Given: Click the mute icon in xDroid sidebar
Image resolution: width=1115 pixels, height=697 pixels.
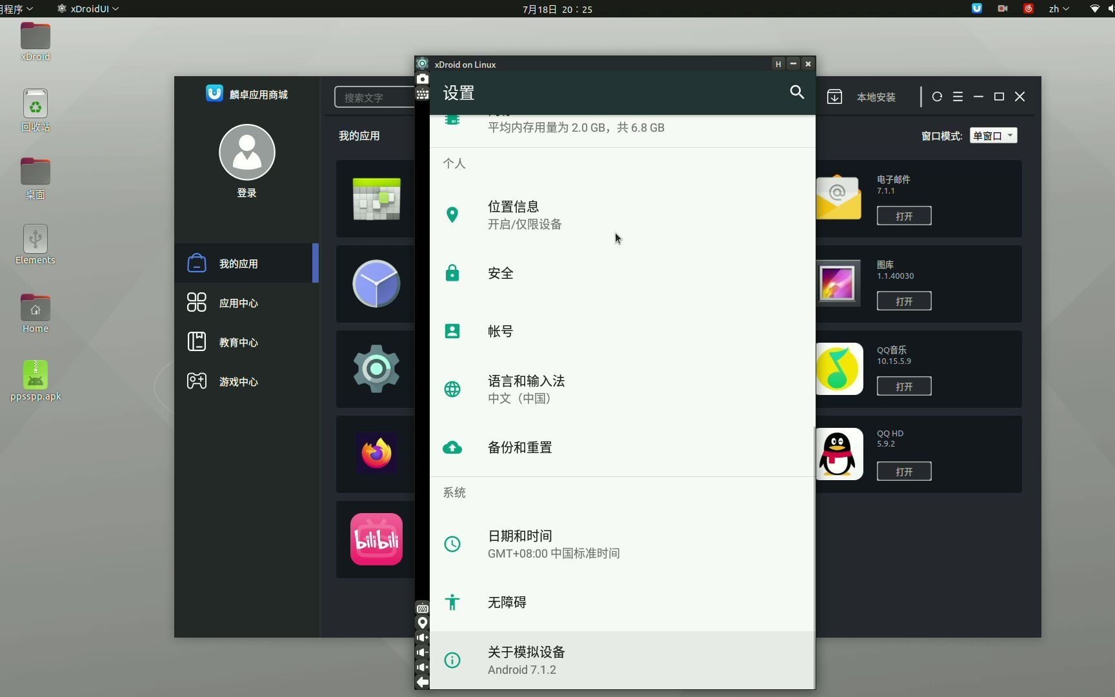Looking at the screenshot, I should pos(422,667).
